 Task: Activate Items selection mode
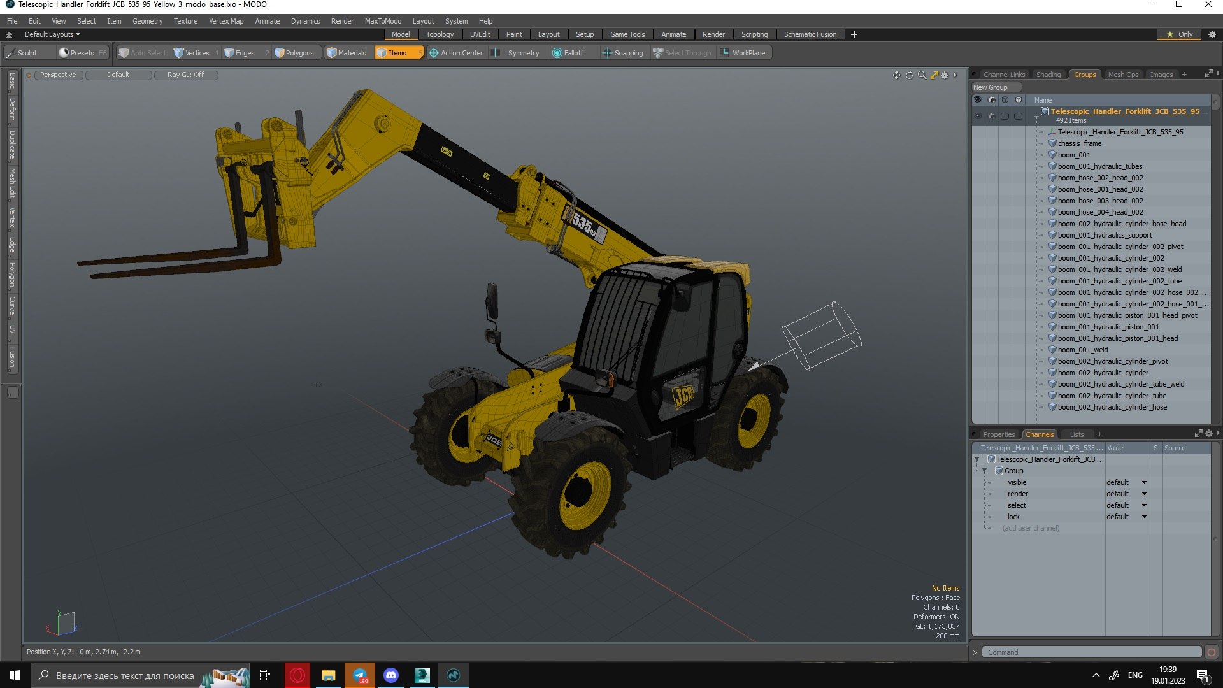[398, 53]
